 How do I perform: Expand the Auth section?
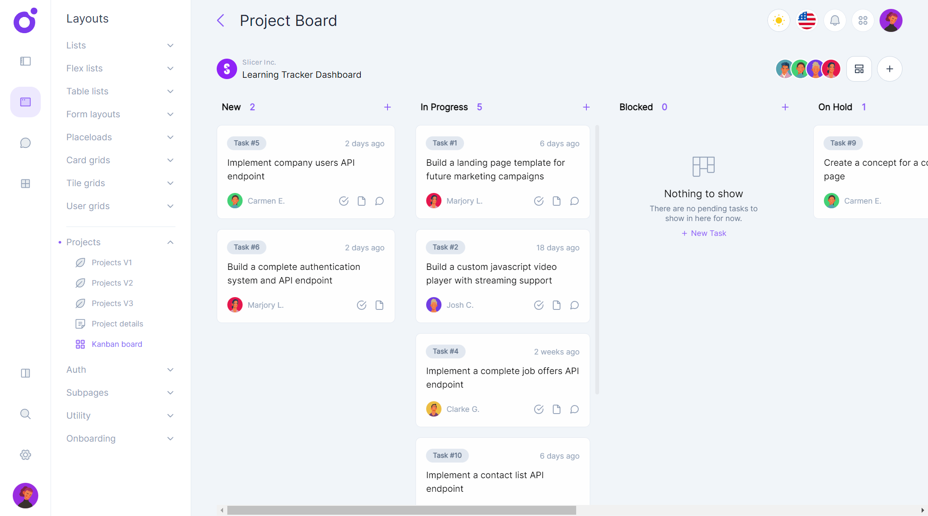click(170, 369)
